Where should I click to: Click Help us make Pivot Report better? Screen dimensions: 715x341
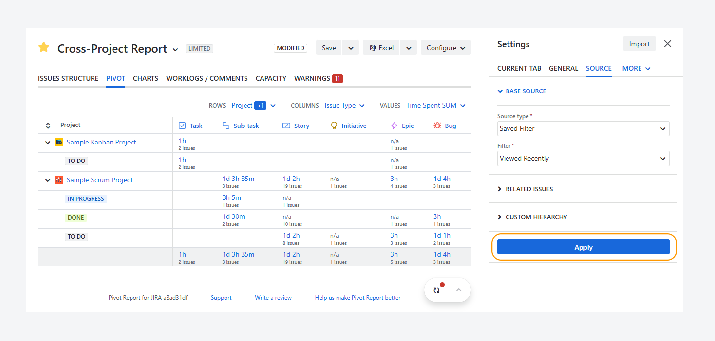click(357, 298)
